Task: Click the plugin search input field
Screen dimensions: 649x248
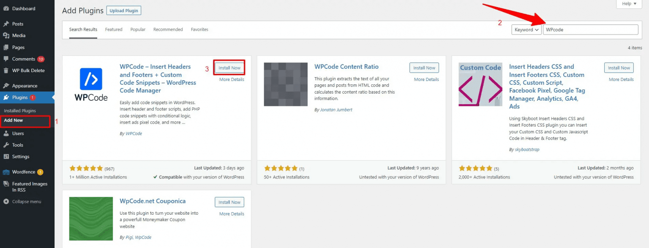Action: click(x=590, y=30)
